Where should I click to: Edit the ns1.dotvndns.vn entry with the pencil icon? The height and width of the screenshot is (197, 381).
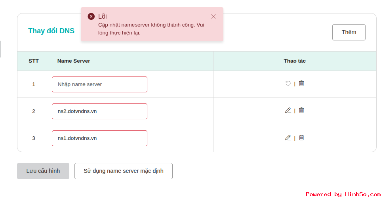click(x=288, y=138)
